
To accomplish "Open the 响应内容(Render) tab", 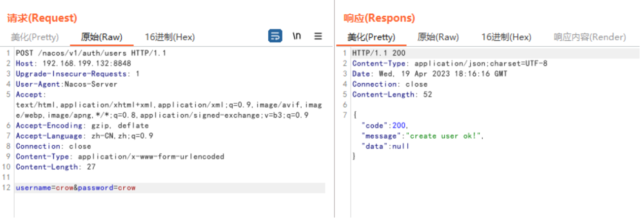I will [x=590, y=37].
